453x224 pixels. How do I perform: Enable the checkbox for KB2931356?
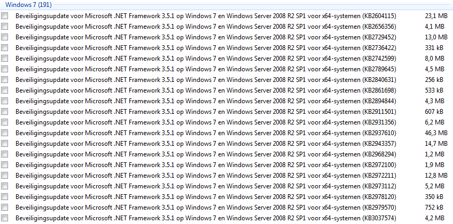[x=4, y=122]
